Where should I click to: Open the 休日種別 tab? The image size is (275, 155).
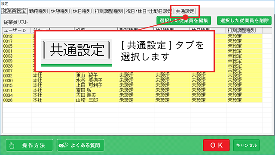click(82, 11)
